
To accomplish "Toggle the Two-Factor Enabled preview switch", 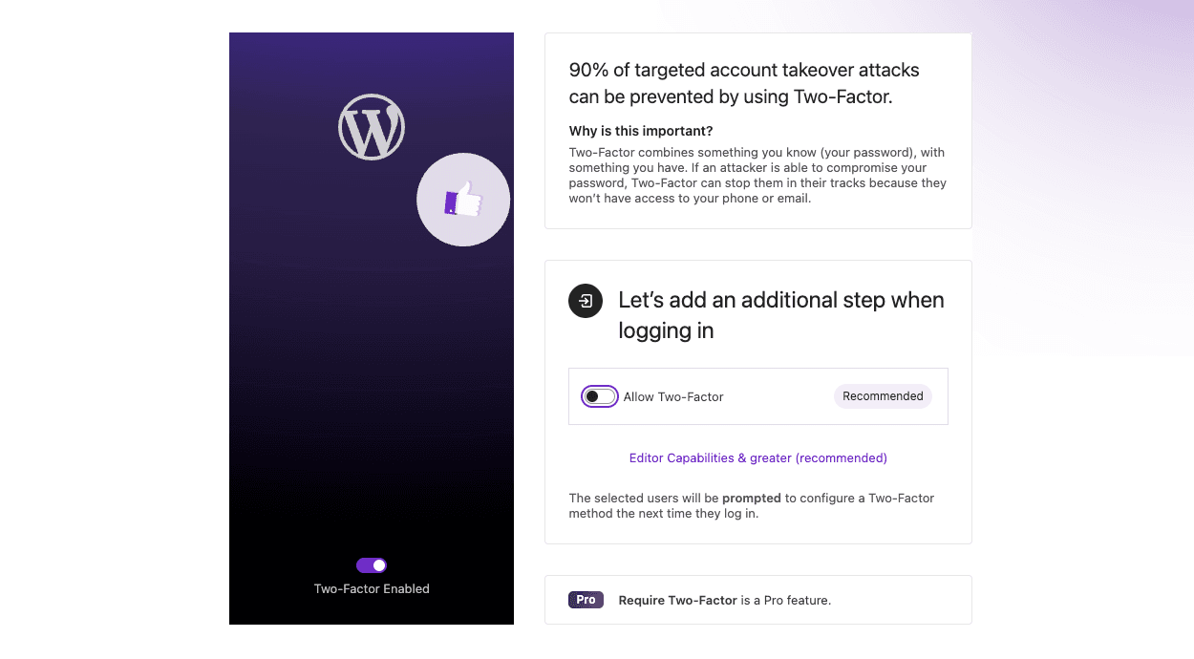I will [372, 565].
